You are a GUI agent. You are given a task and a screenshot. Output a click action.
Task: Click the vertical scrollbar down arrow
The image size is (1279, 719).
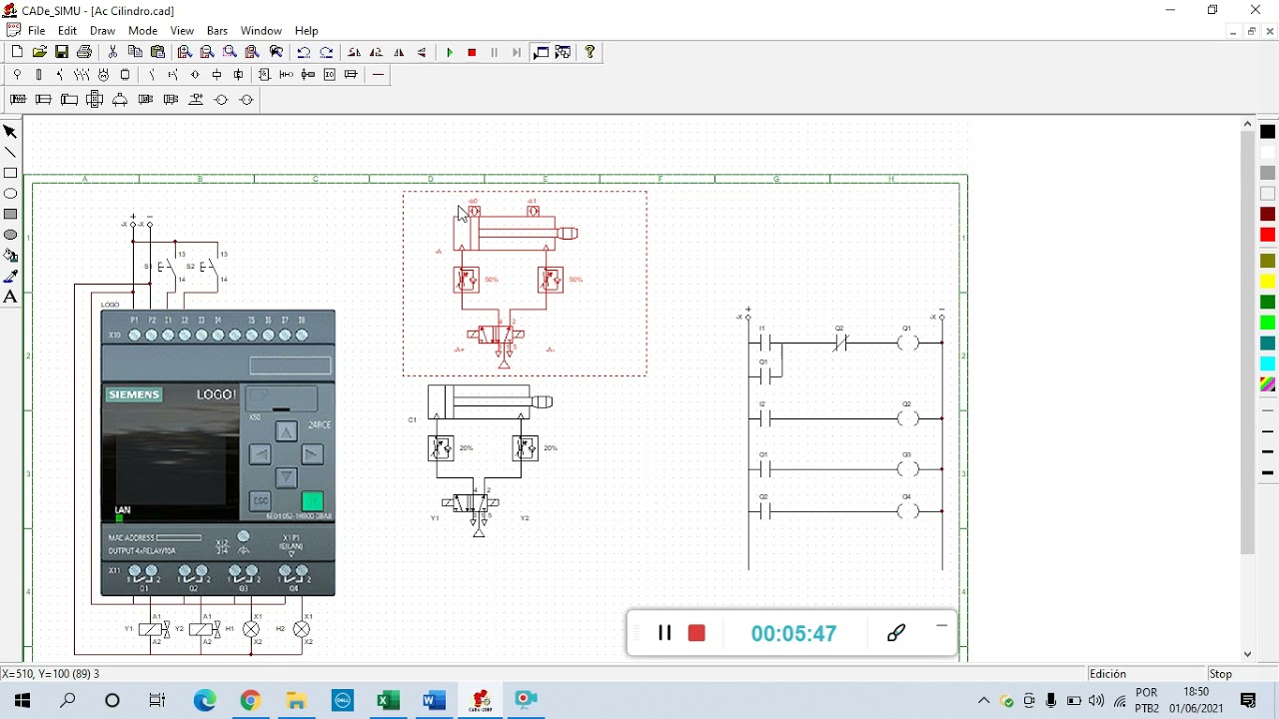tap(1247, 654)
